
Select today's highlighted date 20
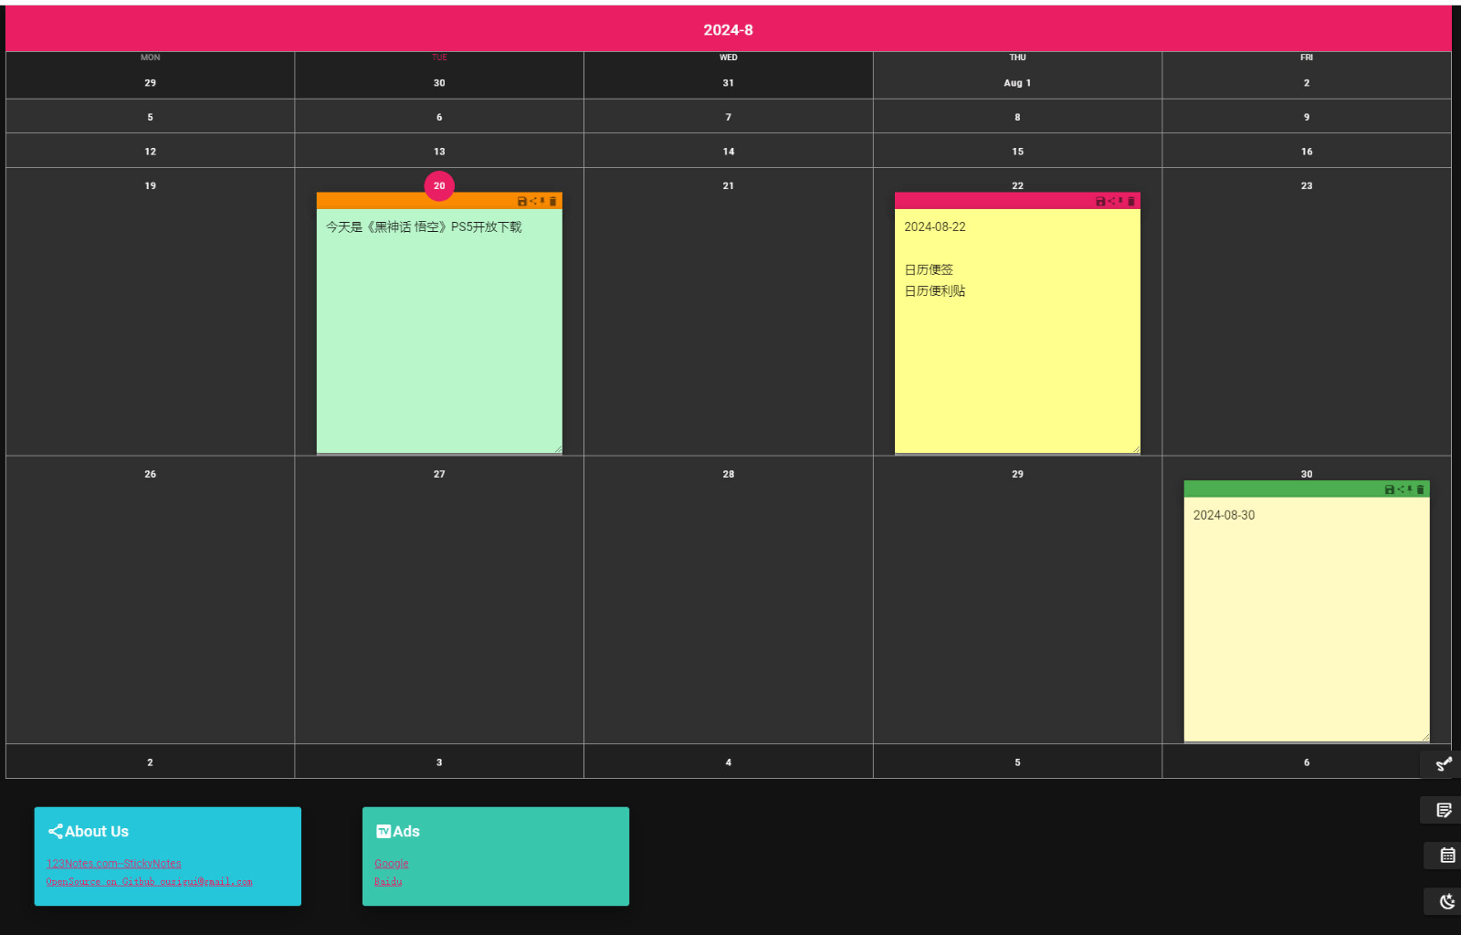pos(439,186)
